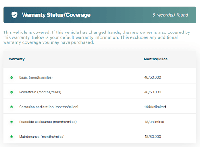Click the green status dot beside Powertrain

coord(12,92)
